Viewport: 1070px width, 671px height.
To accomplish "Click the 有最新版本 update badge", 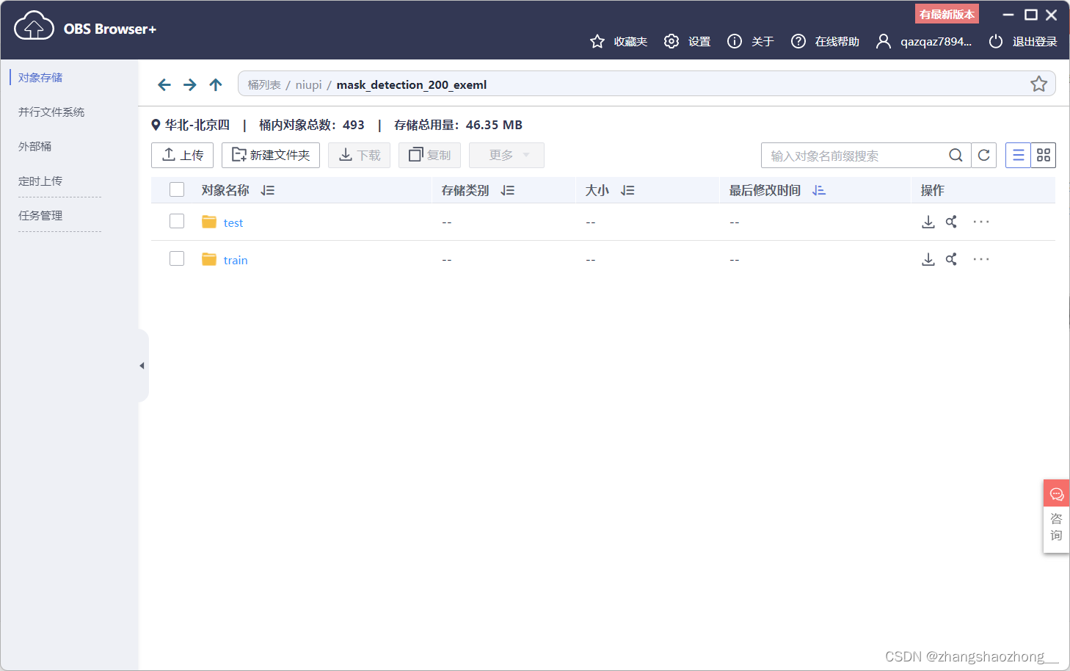I will pos(947,14).
